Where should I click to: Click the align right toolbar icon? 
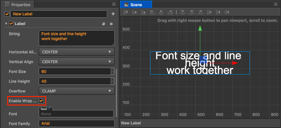[170, 12]
